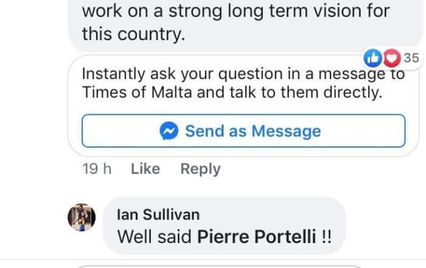Image resolution: width=426 pixels, height=268 pixels.
Task: Click the double exclamation marks after Portelli
Action: (327, 236)
